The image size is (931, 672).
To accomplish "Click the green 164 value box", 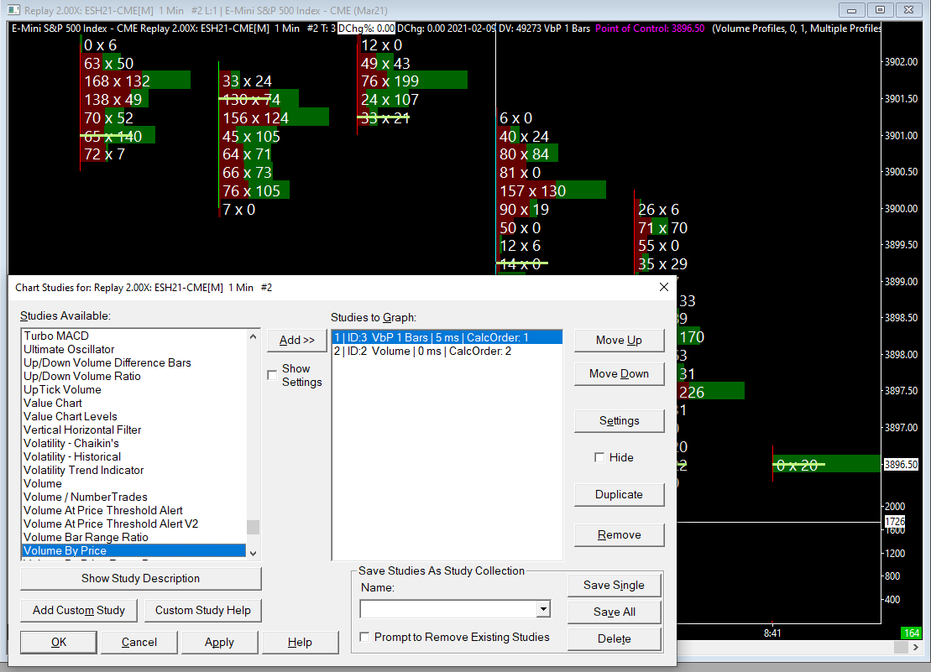I will [x=912, y=633].
